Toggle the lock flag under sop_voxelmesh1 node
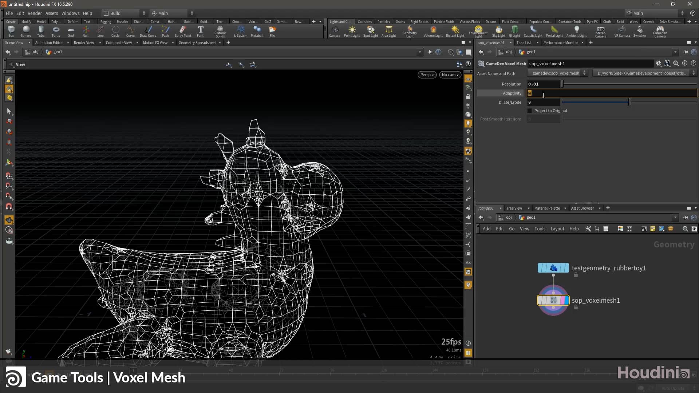Image resolution: width=699 pixels, height=393 pixels. click(x=576, y=307)
